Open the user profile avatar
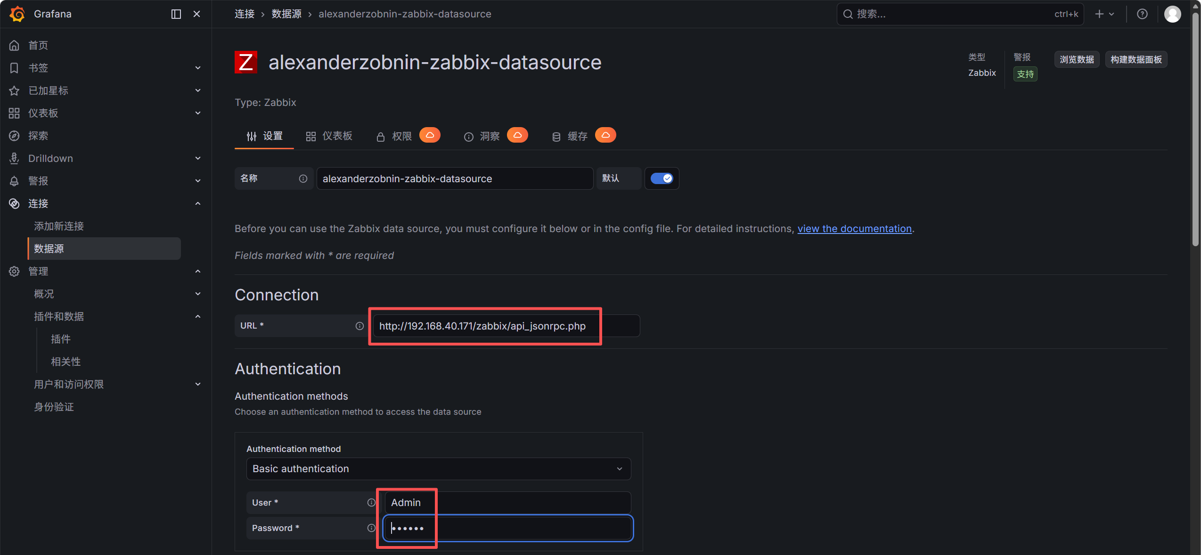Screen dimensions: 1201x555 pyautogui.click(x=1173, y=14)
